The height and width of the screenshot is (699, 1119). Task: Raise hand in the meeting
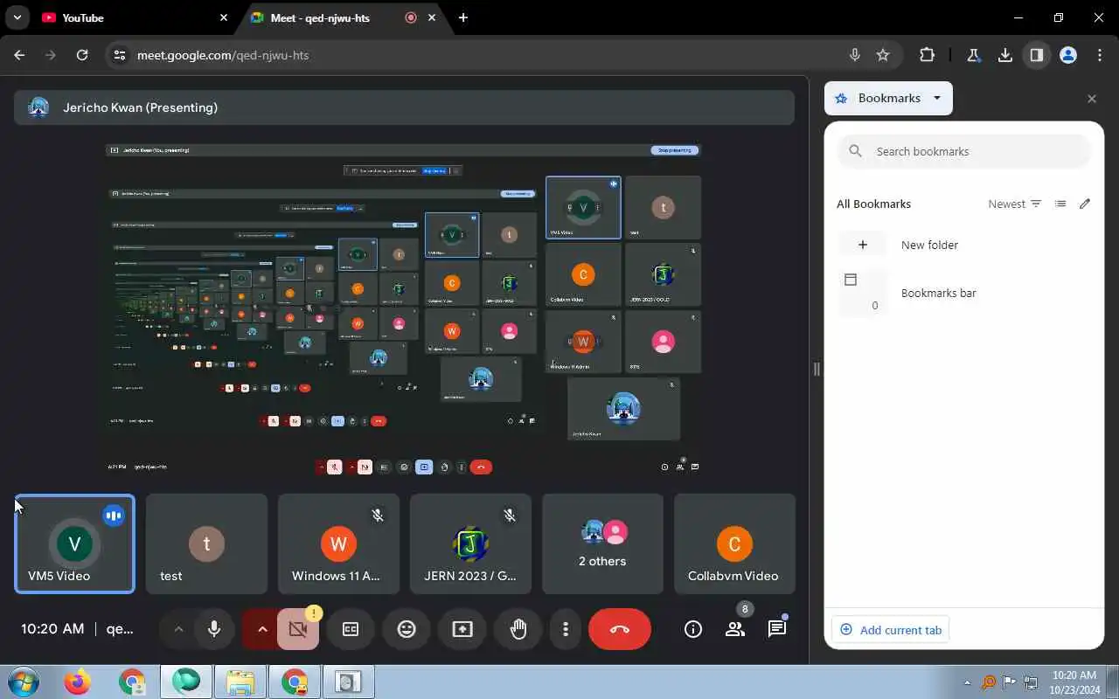(x=518, y=629)
